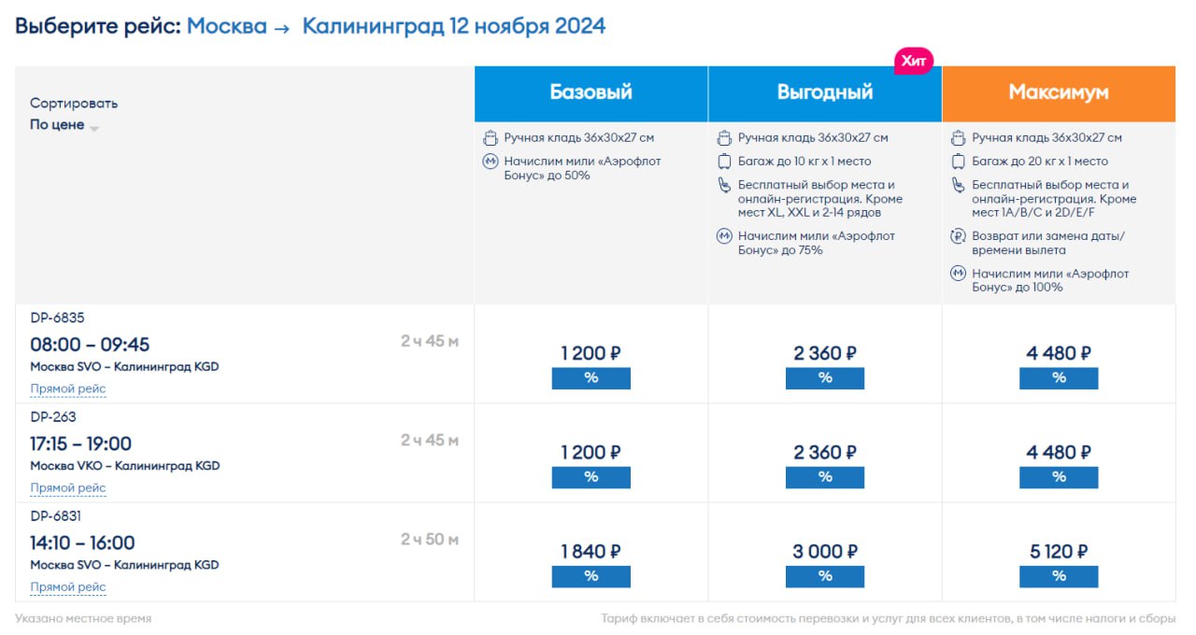This screenshot has width=1196, height=635.
Task: Click the seat selection icon under Выгодный
Action: click(x=724, y=185)
